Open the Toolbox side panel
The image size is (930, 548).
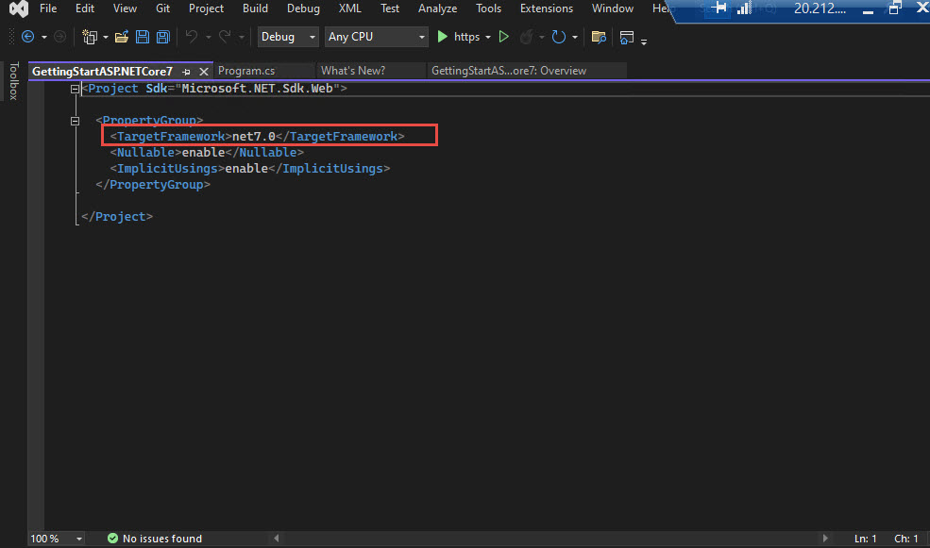pos(13,80)
